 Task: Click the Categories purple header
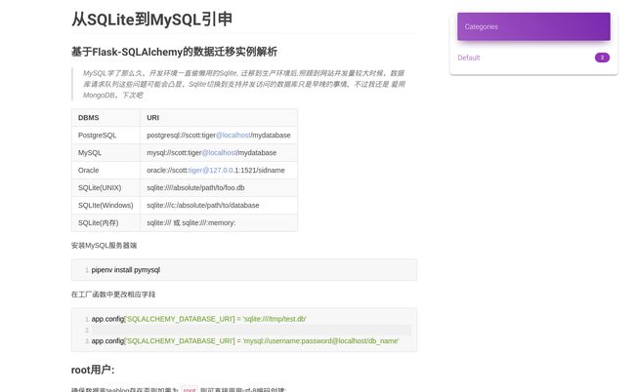(533, 26)
